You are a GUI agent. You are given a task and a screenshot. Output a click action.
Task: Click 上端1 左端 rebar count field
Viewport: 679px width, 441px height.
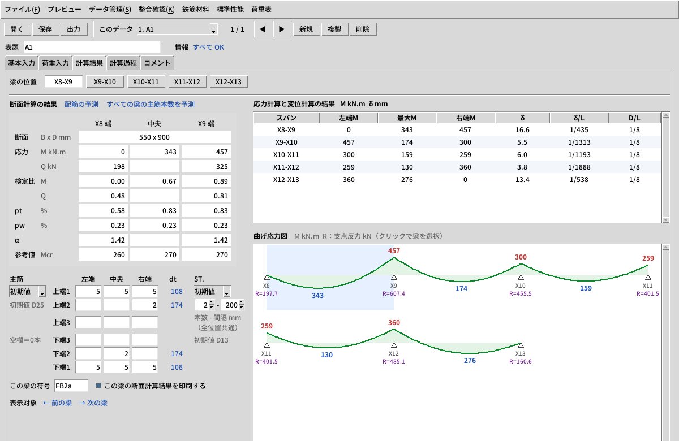point(88,291)
